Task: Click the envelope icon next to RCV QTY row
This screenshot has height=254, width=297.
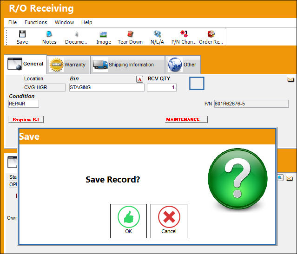Action: [x=290, y=79]
